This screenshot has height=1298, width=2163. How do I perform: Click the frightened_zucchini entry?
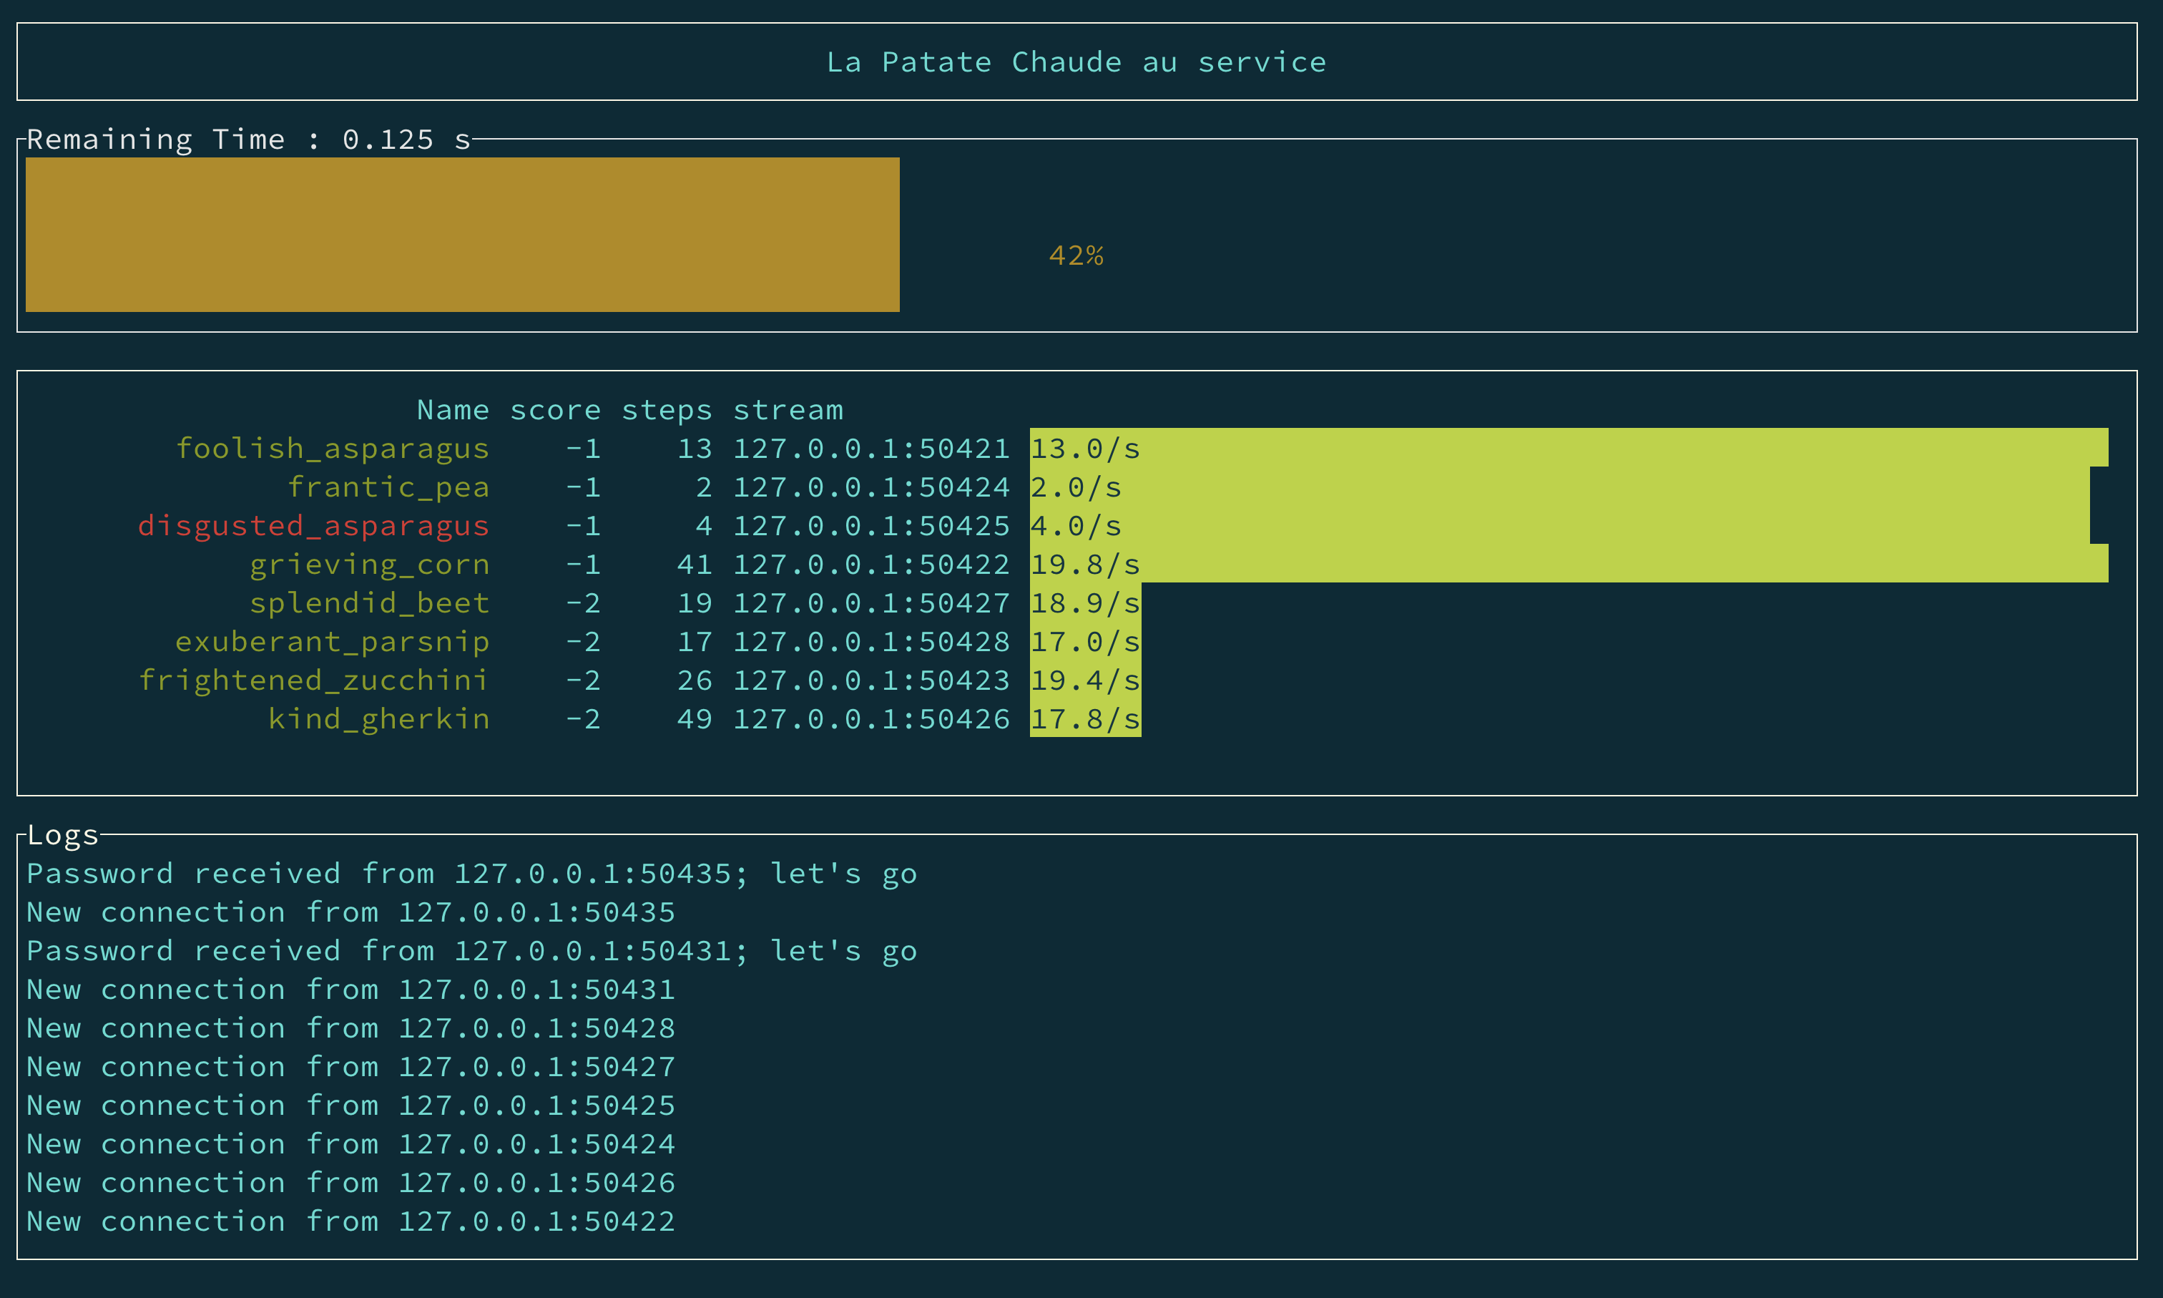313,680
